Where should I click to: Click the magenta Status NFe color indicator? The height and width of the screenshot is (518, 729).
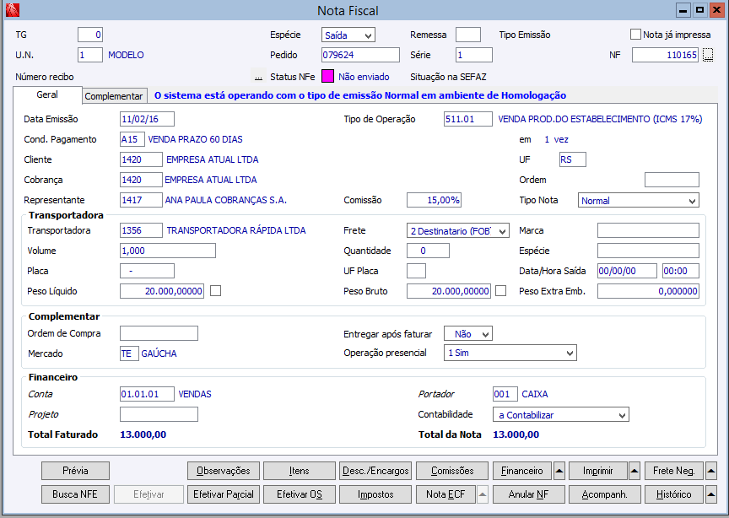pyautogui.click(x=327, y=77)
